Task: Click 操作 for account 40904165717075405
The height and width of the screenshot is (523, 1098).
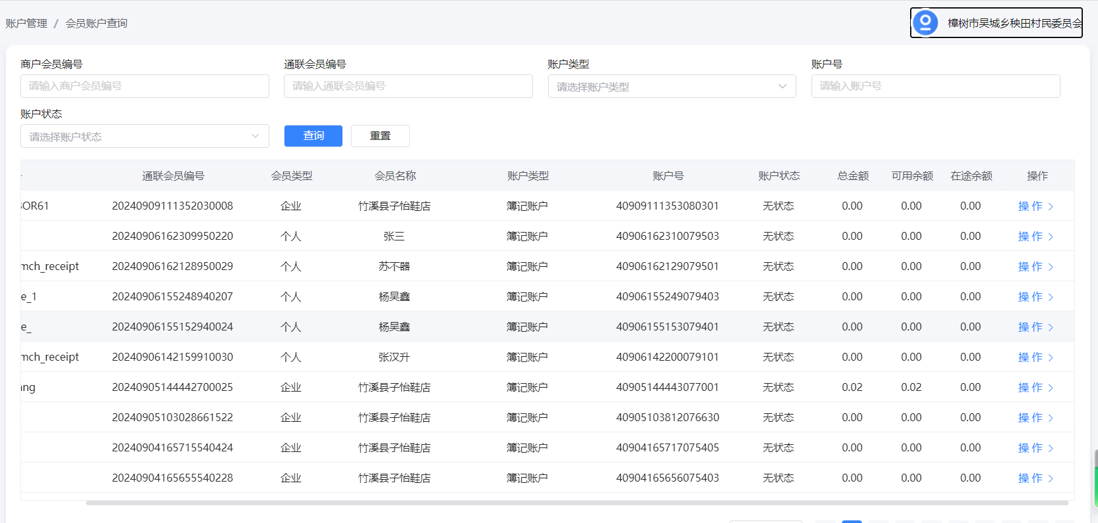Action: pyautogui.click(x=1036, y=448)
